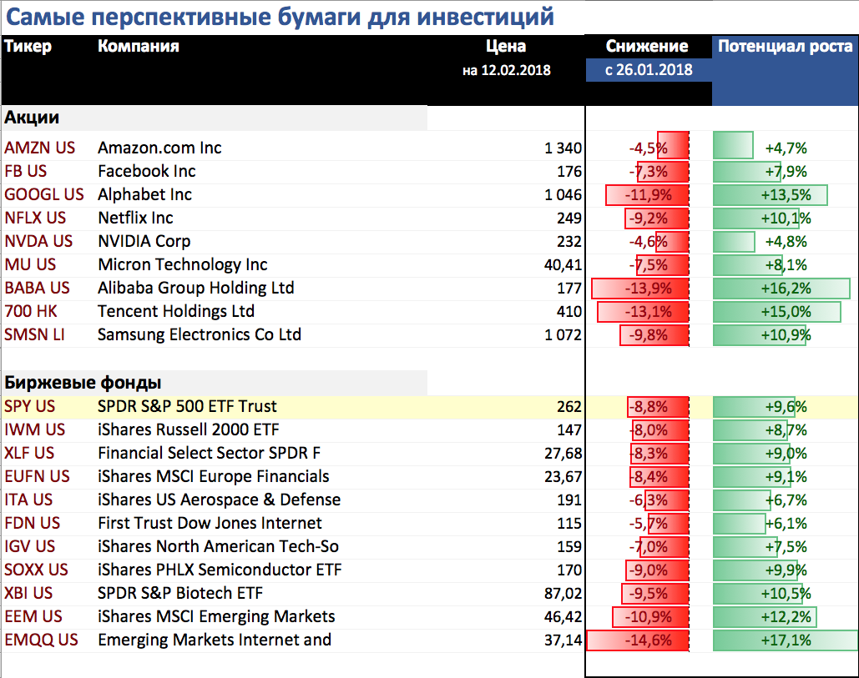
Task: Click Netflix price cell "249"
Action: coord(569,218)
